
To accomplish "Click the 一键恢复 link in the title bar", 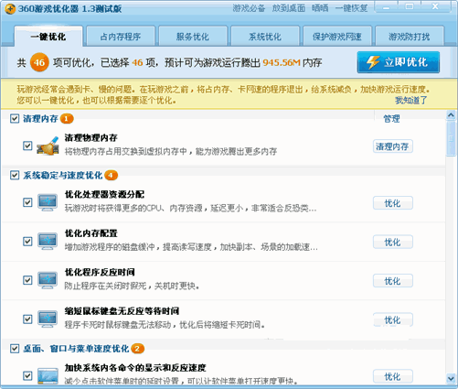I will 351,8.
